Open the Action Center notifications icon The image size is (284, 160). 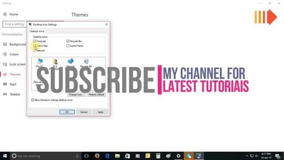pos(278,156)
